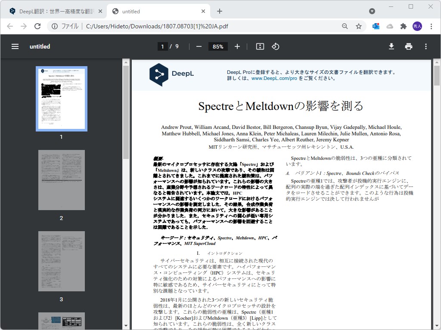This screenshot has width=441, height=330.
Task: Toggle the thumbnail sidebar with the hamburger icon
Action: click(15, 46)
